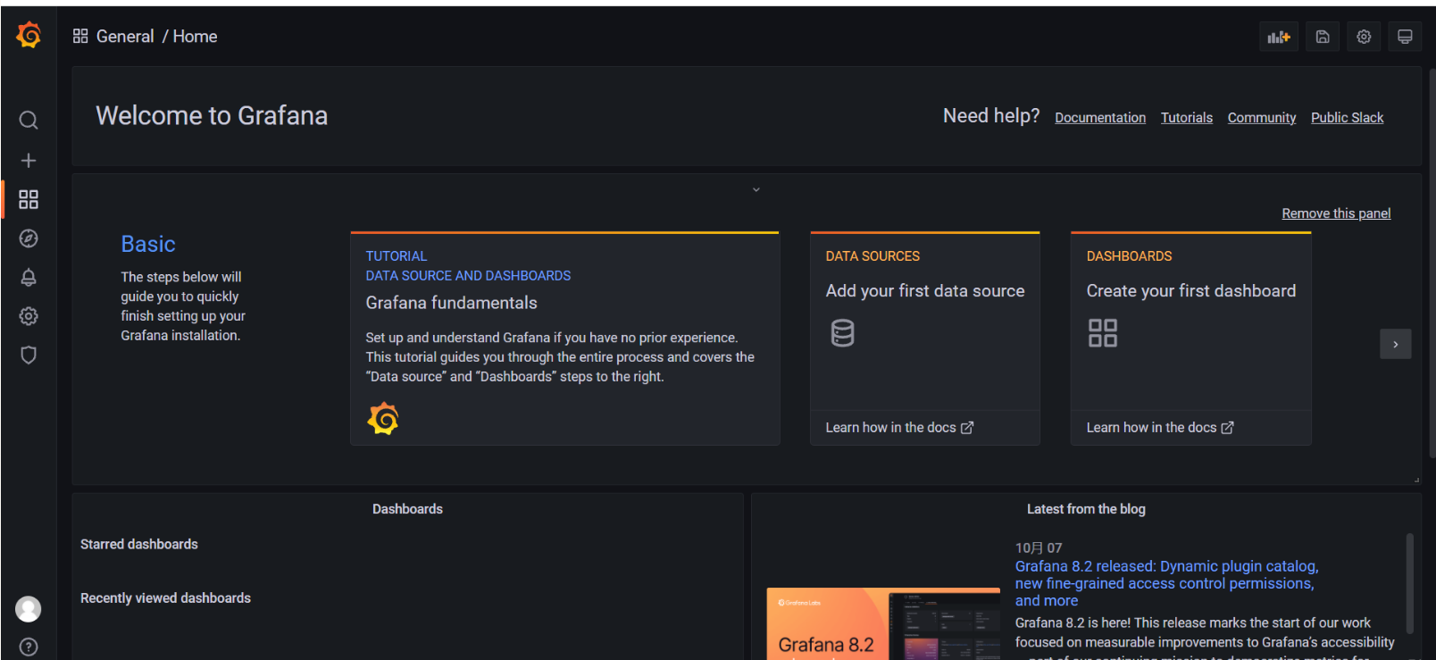
Task: Click the Dashboards panel title
Action: tap(407, 509)
